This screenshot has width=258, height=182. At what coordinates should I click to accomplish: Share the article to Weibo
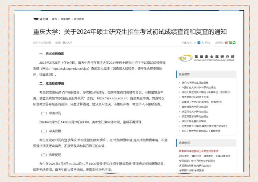[x=226, y=43]
